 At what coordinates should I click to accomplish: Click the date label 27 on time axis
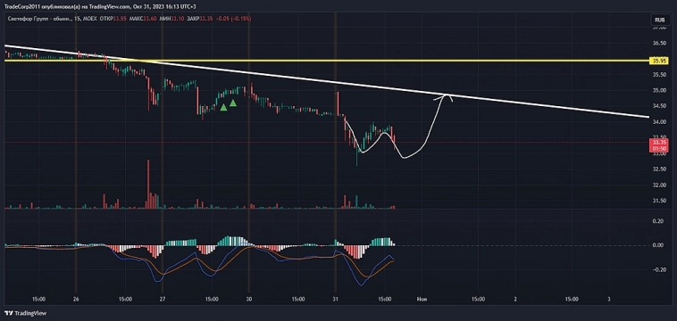(x=163, y=299)
